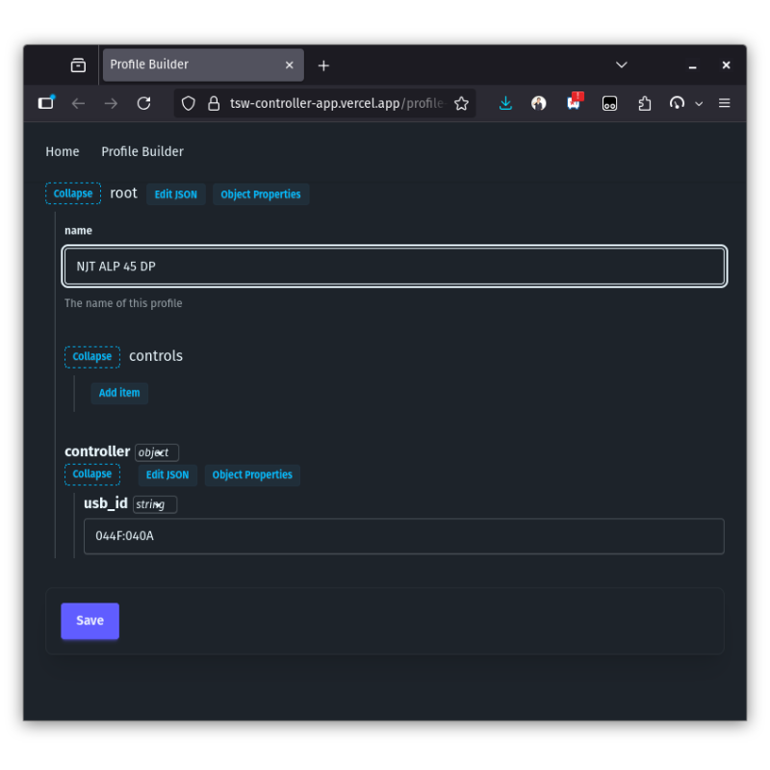
Task: Click the circular arrow extension icon
Action: [677, 103]
